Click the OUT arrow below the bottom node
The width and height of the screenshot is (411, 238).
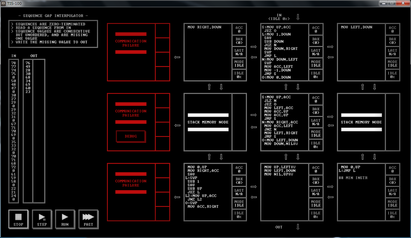click(298, 227)
